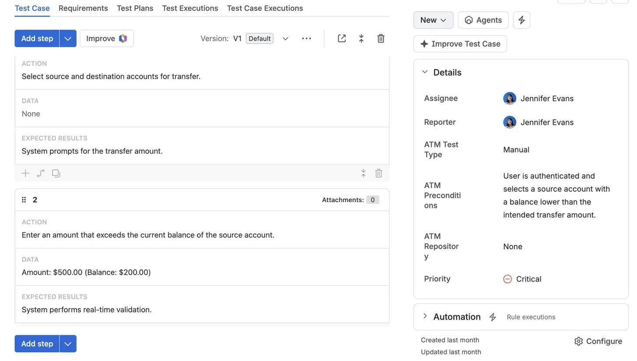Click the Reporter avatar of Jennifer Evans

coord(510,122)
